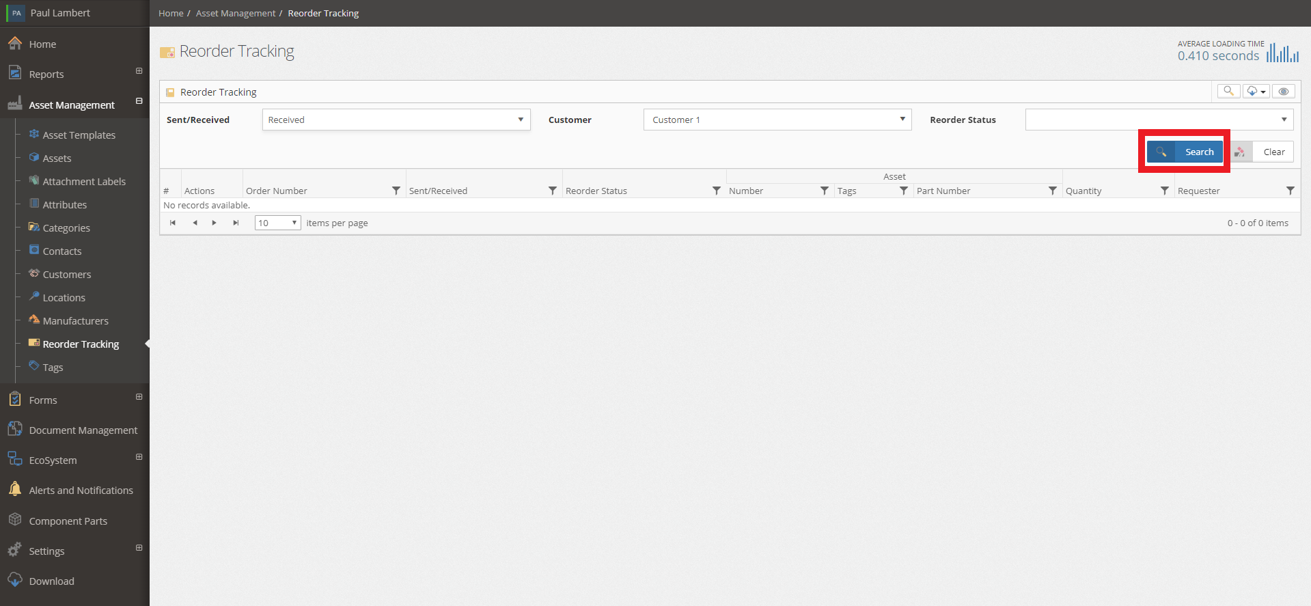The height and width of the screenshot is (606, 1311).
Task: Click the Asset Management factory icon
Action: tap(15, 104)
